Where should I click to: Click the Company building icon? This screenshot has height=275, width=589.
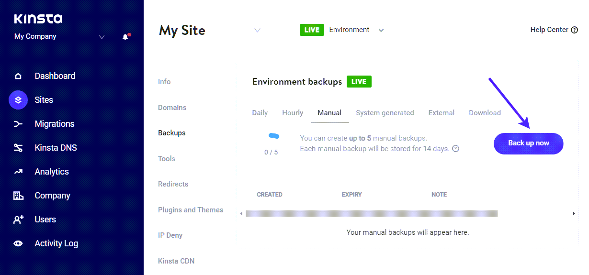pyautogui.click(x=18, y=196)
